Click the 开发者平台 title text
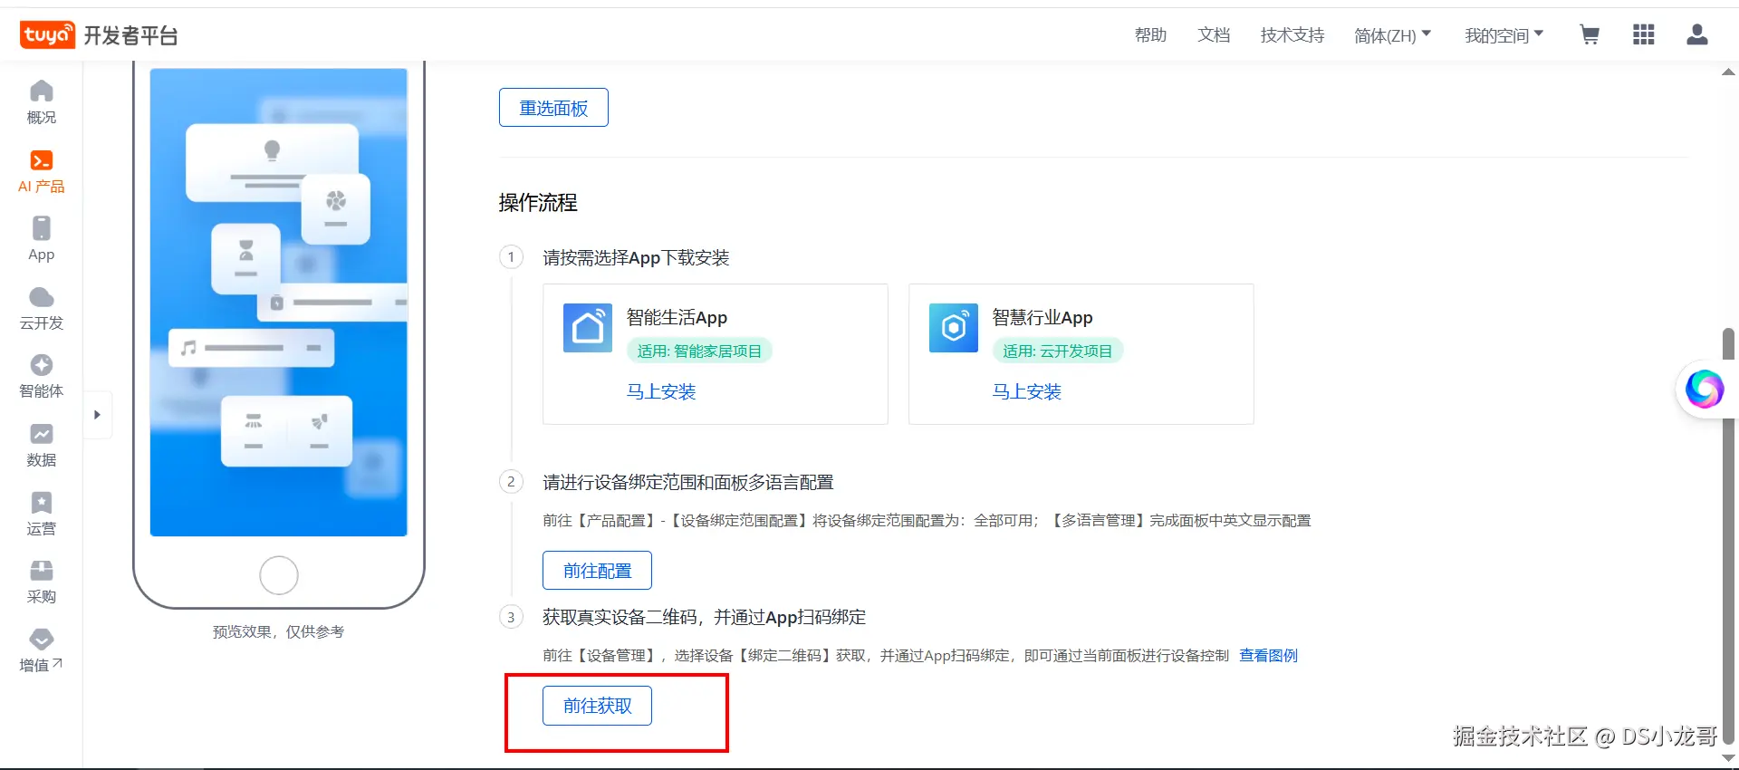 (131, 35)
